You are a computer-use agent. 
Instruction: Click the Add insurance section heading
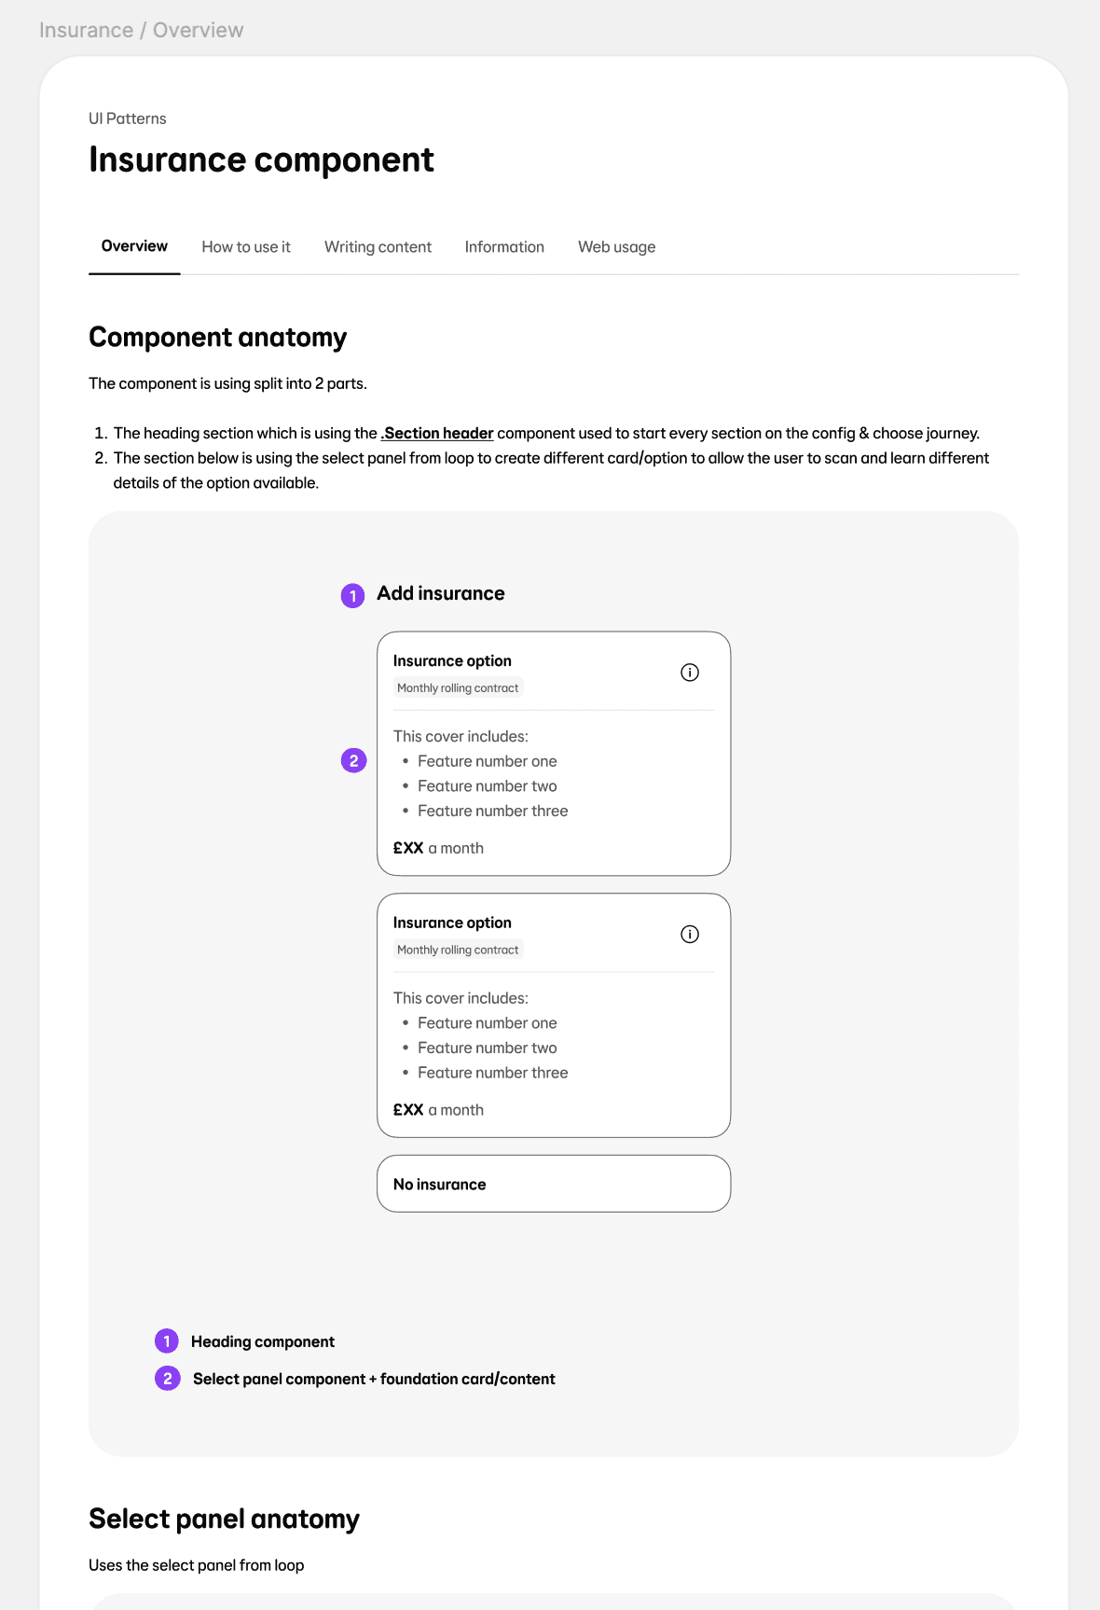[441, 593]
